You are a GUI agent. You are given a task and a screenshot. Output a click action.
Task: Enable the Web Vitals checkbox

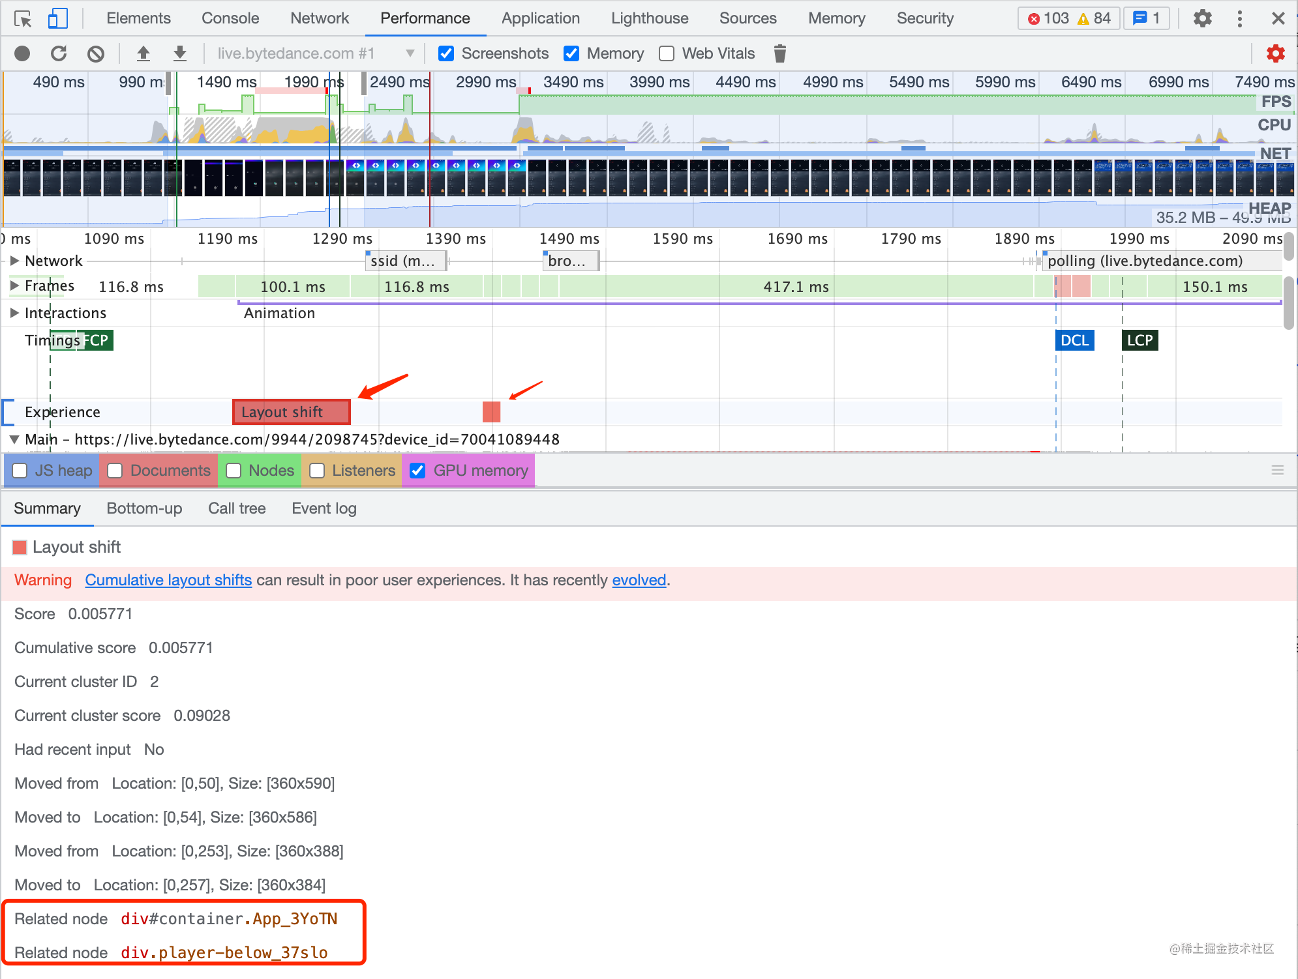[x=667, y=53]
